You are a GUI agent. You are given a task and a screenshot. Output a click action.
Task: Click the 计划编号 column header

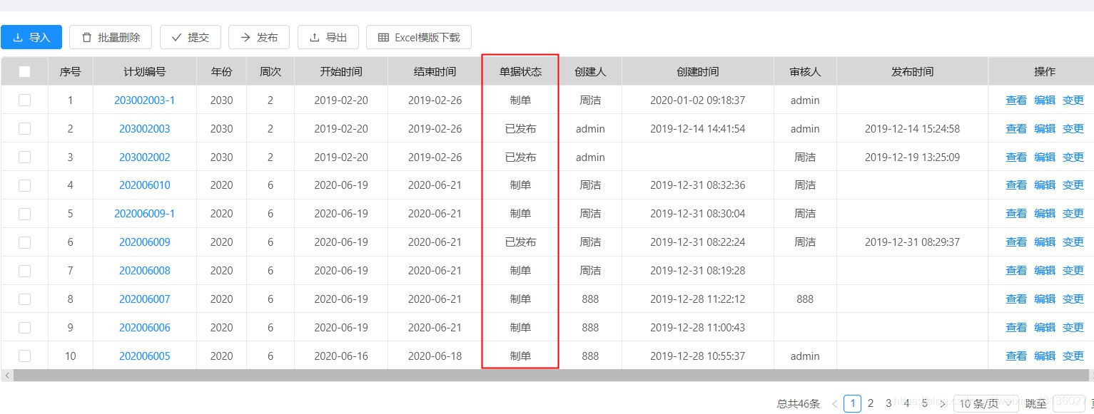pyautogui.click(x=145, y=71)
